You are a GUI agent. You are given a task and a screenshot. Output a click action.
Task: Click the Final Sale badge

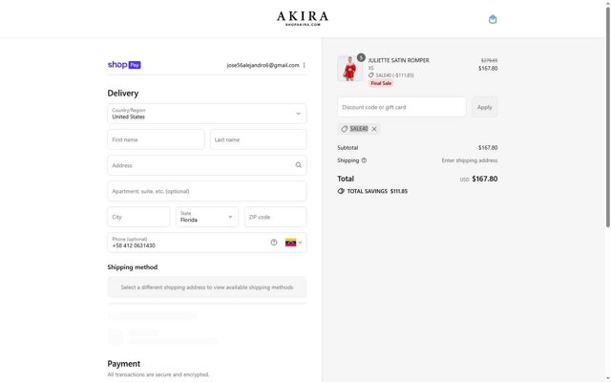click(381, 83)
